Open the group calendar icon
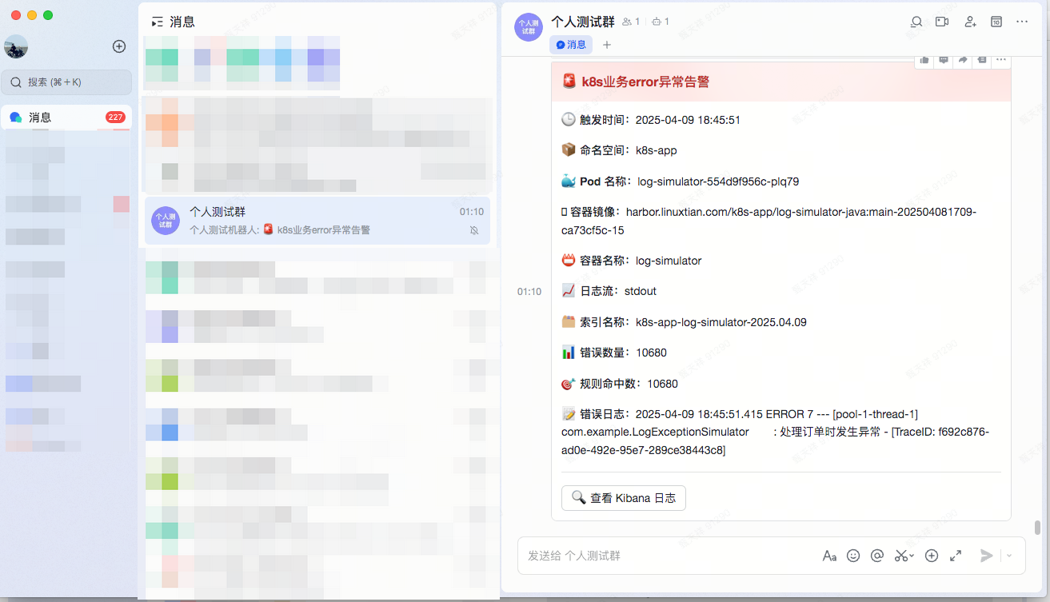 (996, 22)
